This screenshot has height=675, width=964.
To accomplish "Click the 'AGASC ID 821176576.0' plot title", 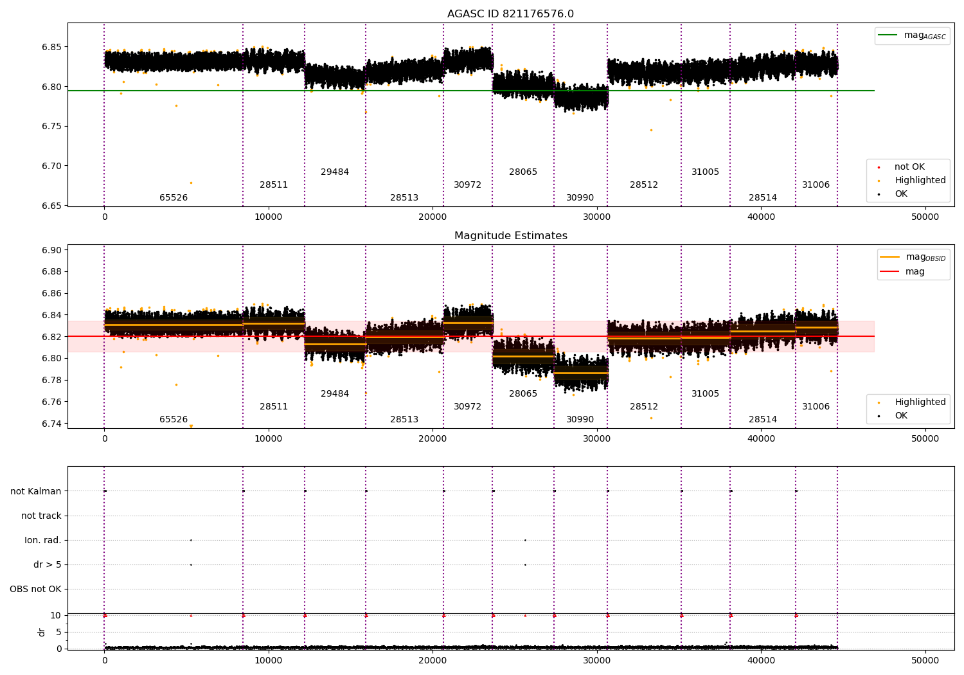I will click(510, 14).
